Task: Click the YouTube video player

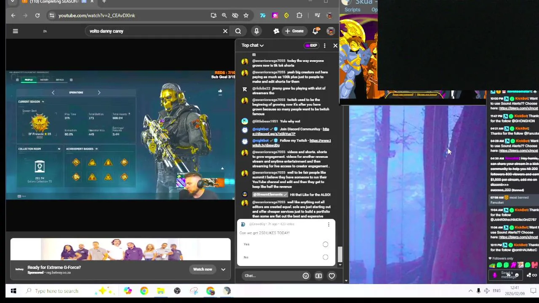Action: (120, 135)
